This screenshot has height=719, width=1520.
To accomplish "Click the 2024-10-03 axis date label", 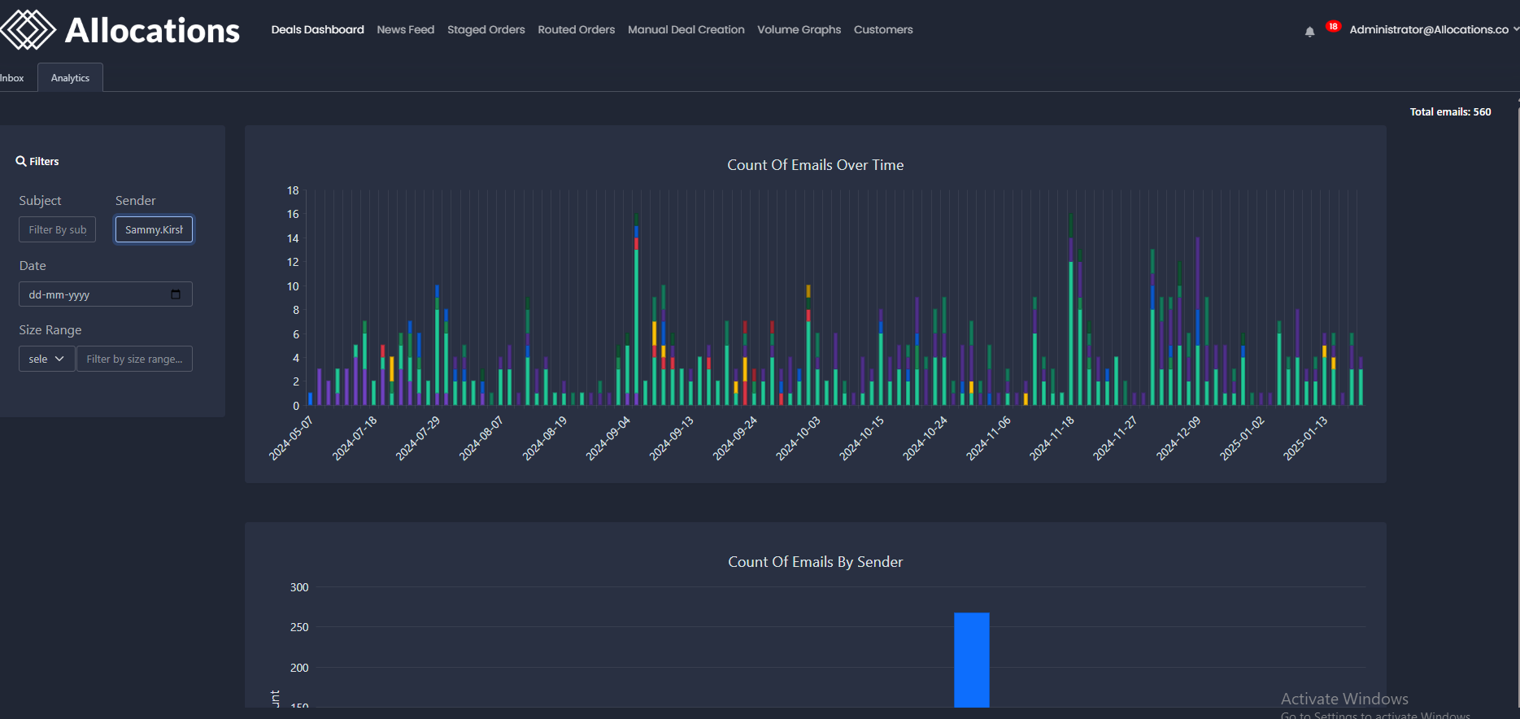I will coord(799,438).
